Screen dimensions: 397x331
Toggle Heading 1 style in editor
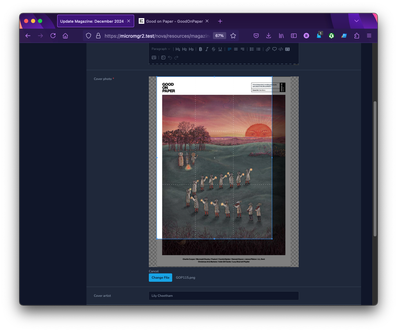click(x=178, y=49)
